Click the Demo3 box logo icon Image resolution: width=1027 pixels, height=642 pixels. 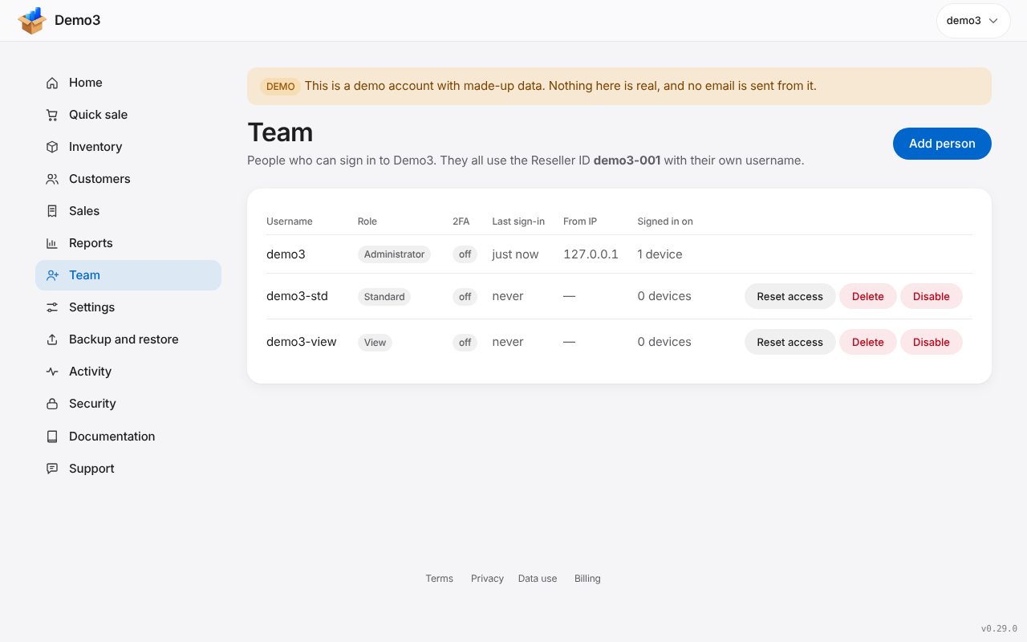32,21
